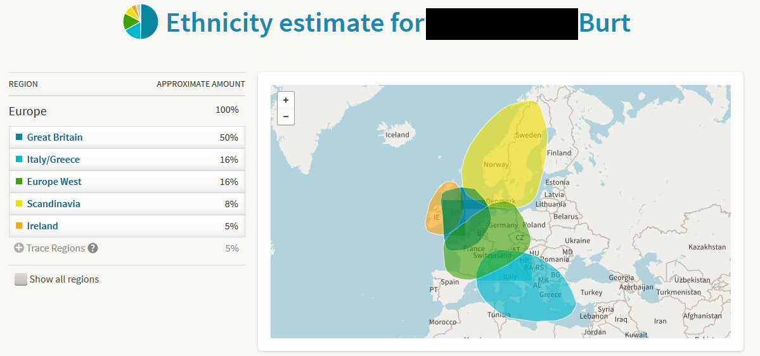
Task: Click the Greece label on the map
Action: pos(550,295)
